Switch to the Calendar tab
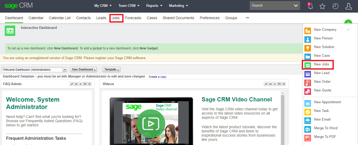Image resolution: width=358 pixels, height=145 pixels. click(36, 18)
